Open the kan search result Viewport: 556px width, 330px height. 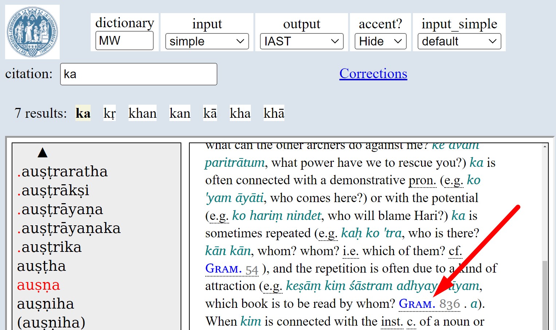pyautogui.click(x=180, y=113)
